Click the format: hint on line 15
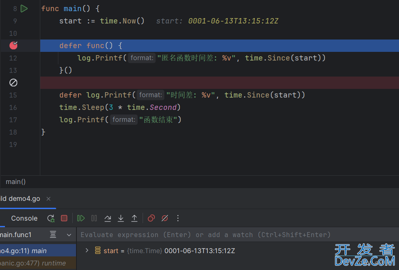The image size is (399, 270). (150, 95)
